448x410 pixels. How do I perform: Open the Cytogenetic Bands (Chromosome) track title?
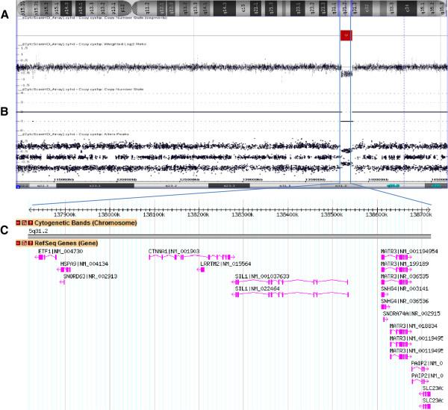[85, 223]
